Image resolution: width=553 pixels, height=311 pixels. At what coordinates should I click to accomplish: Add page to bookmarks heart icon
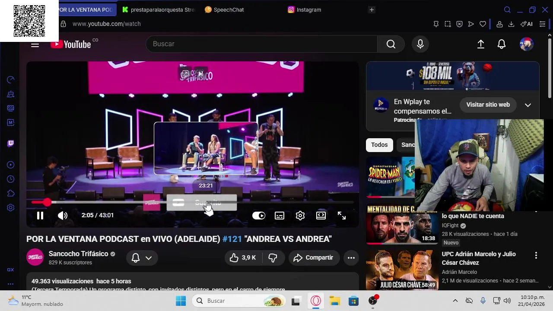[483, 24]
